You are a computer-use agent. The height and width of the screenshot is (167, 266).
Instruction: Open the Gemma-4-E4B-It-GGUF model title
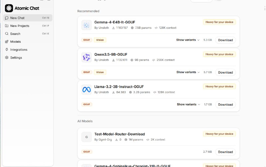(115, 22)
